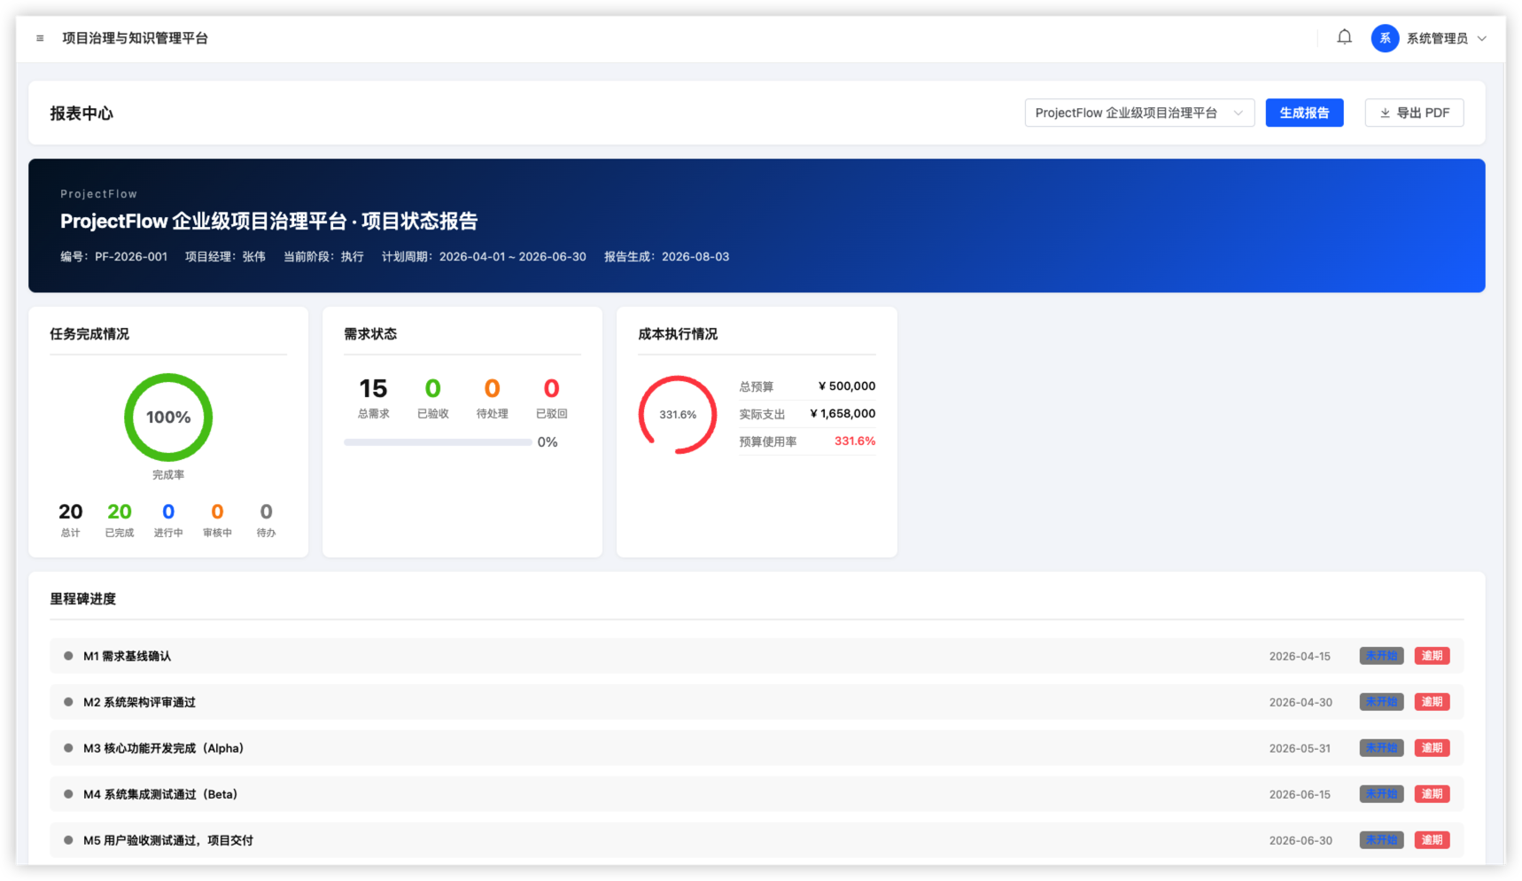Image resolution: width=1522 pixels, height=881 pixels.
Task: Click the 逾期 tag on M1 row
Action: click(x=1432, y=656)
